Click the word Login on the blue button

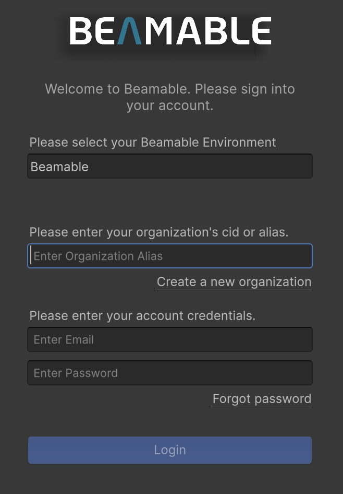click(169, 450)
